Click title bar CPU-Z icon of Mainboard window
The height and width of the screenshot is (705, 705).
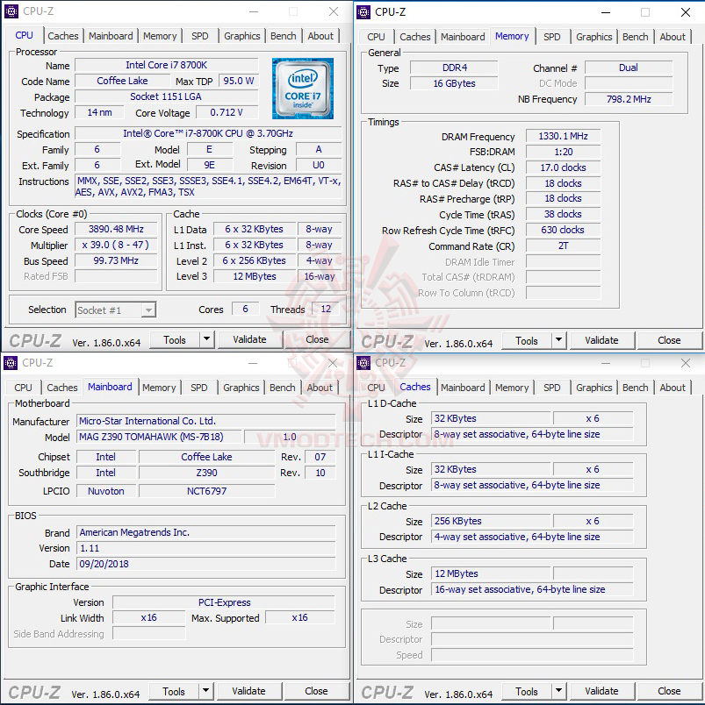coord(9,363)
